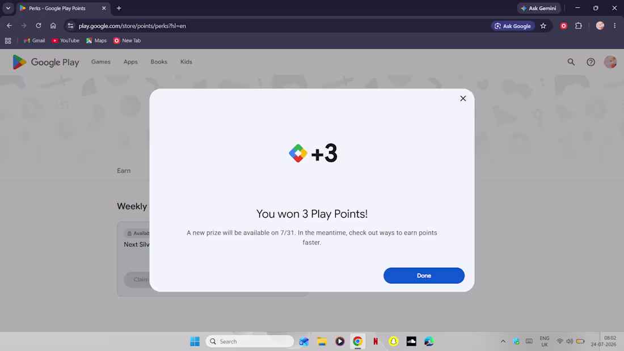Reload the current page
The image size is (624, 351).
point(38,26)
